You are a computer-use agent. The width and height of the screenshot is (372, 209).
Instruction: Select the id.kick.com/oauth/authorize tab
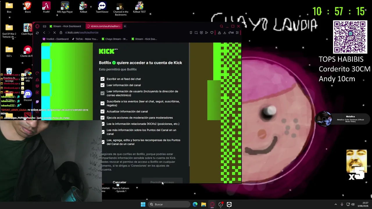(x=103, y=26)
